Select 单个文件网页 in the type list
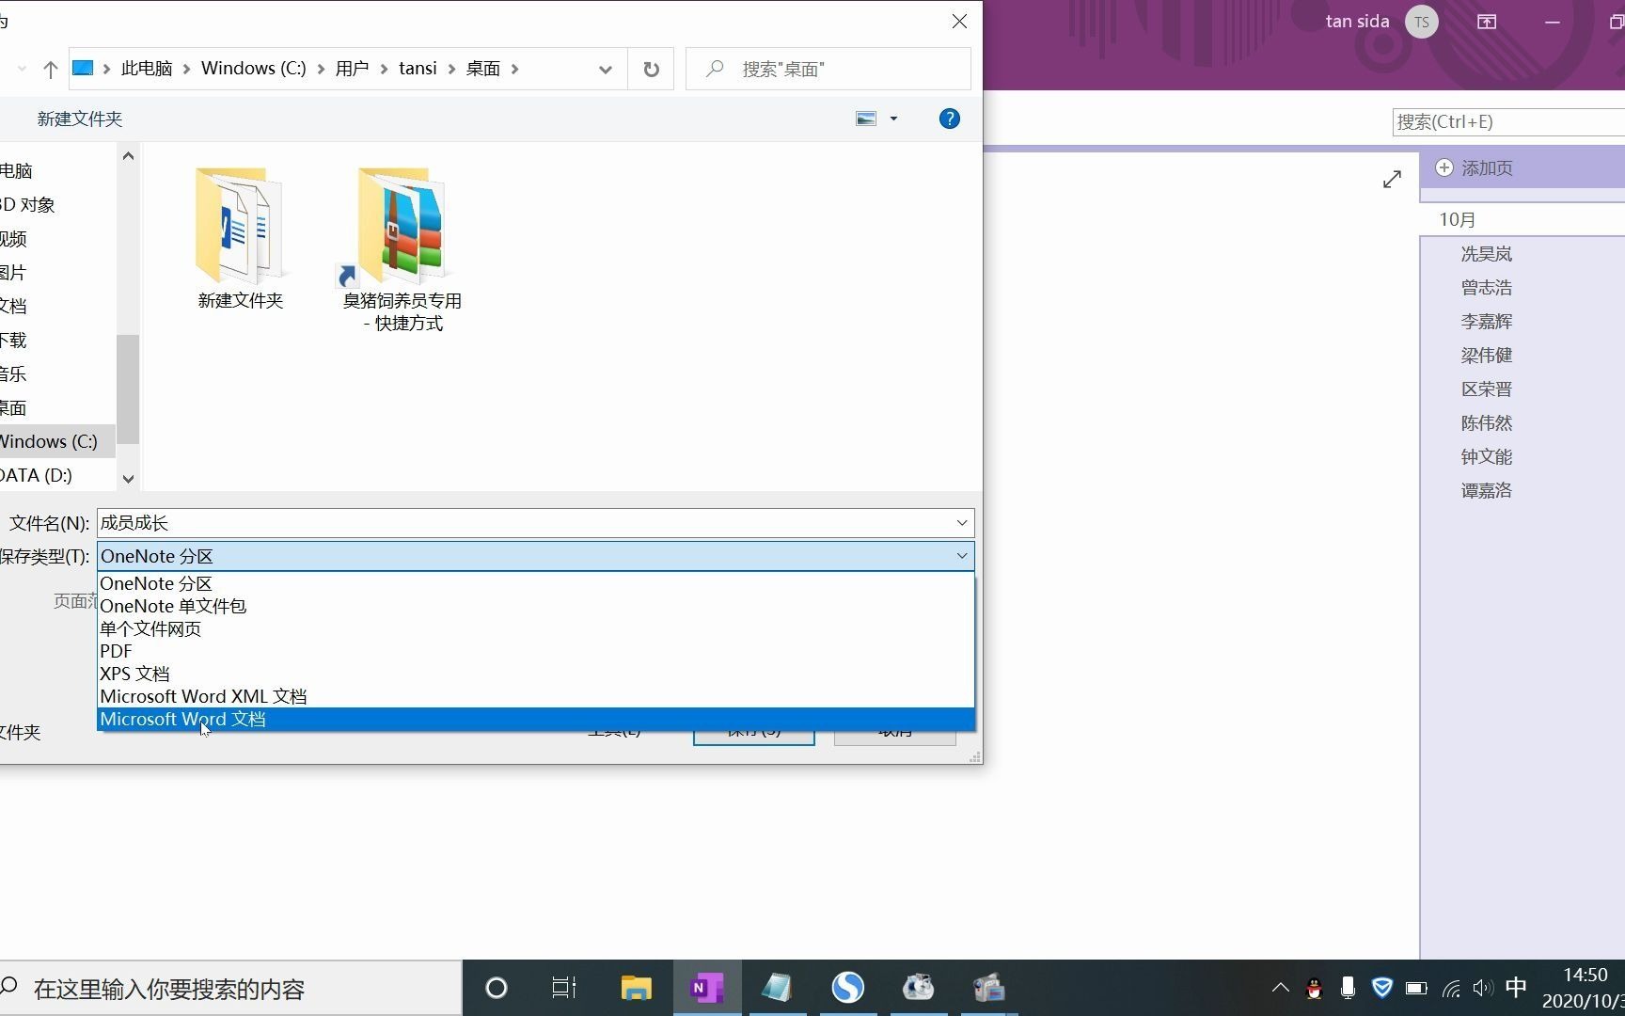Viewport: 1625px width, 1016px height. (x=536, y=628)
